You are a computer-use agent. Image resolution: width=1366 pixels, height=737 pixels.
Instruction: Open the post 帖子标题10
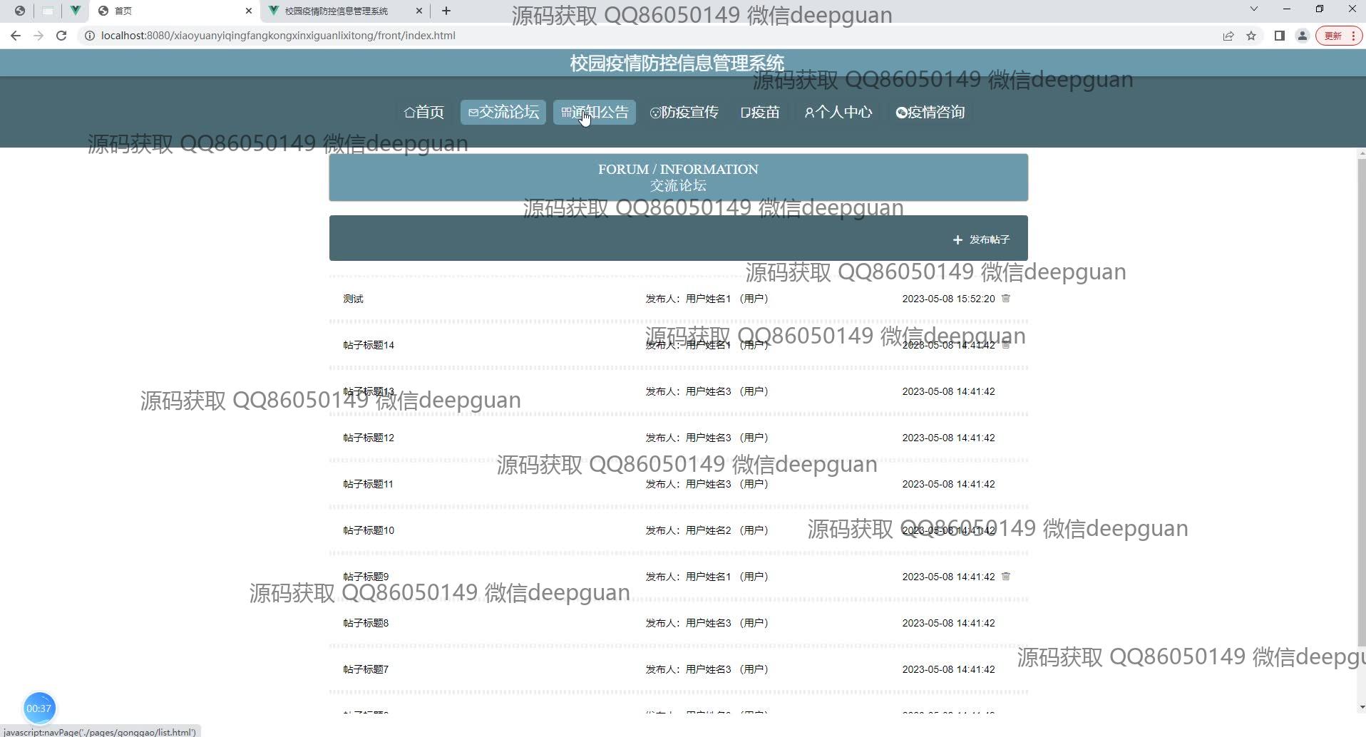(x=369, y=531)
